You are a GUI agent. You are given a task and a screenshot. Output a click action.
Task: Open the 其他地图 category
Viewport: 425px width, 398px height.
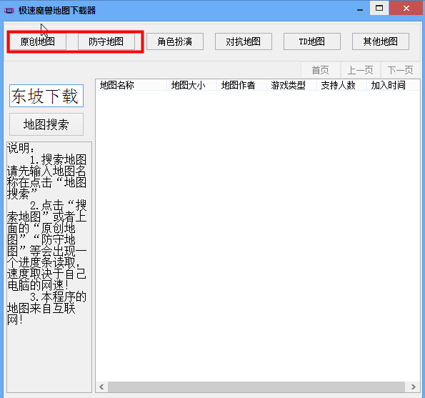[381, 41]
